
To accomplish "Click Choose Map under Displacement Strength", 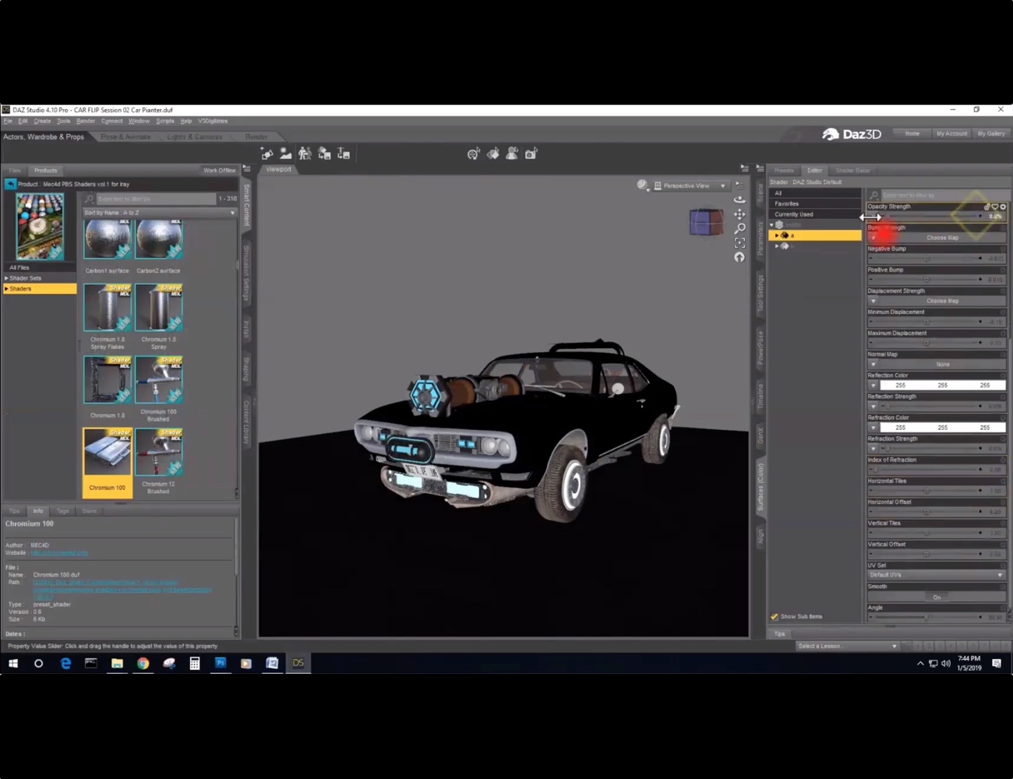I will point(942,301).
